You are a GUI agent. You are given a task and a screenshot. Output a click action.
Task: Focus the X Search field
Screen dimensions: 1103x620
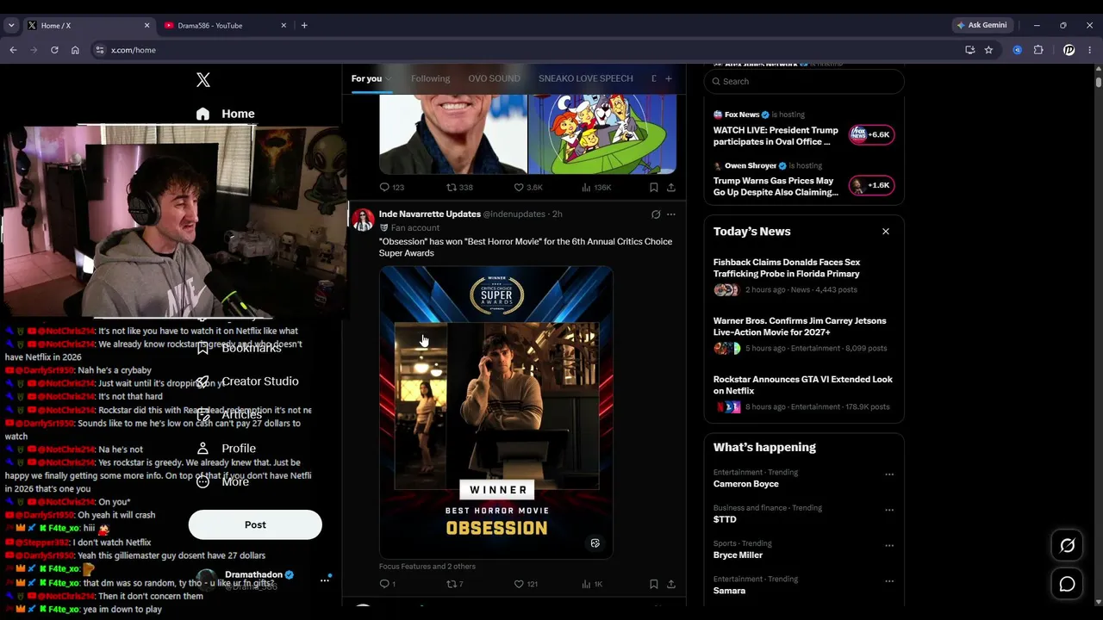(x=804, y=81)
